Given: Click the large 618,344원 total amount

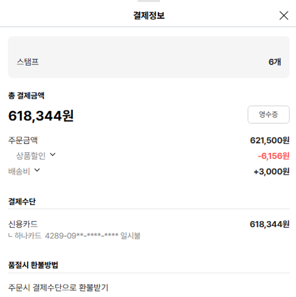Looking at the screenshot, I should click(x=41, y=116).
